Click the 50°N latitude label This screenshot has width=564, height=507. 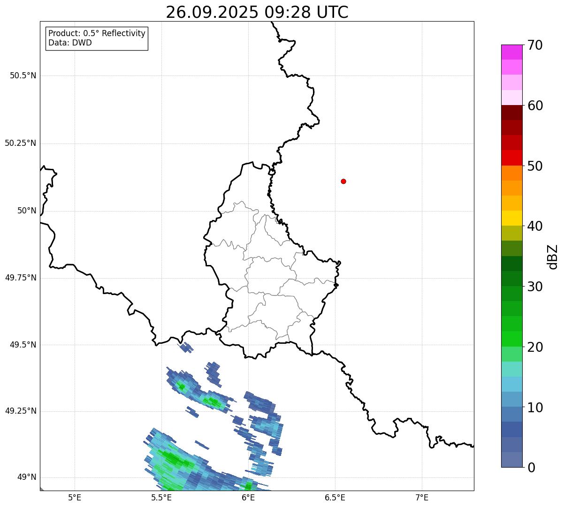coord(27,211)
